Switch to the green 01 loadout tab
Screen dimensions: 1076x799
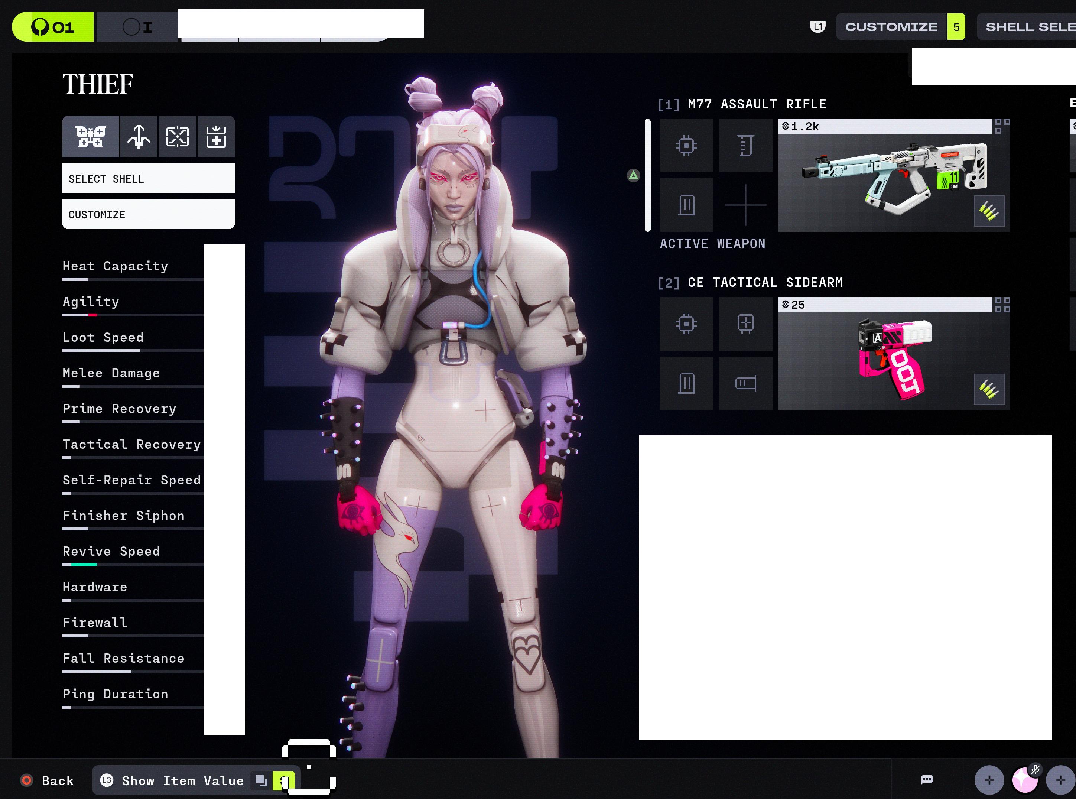53,27
